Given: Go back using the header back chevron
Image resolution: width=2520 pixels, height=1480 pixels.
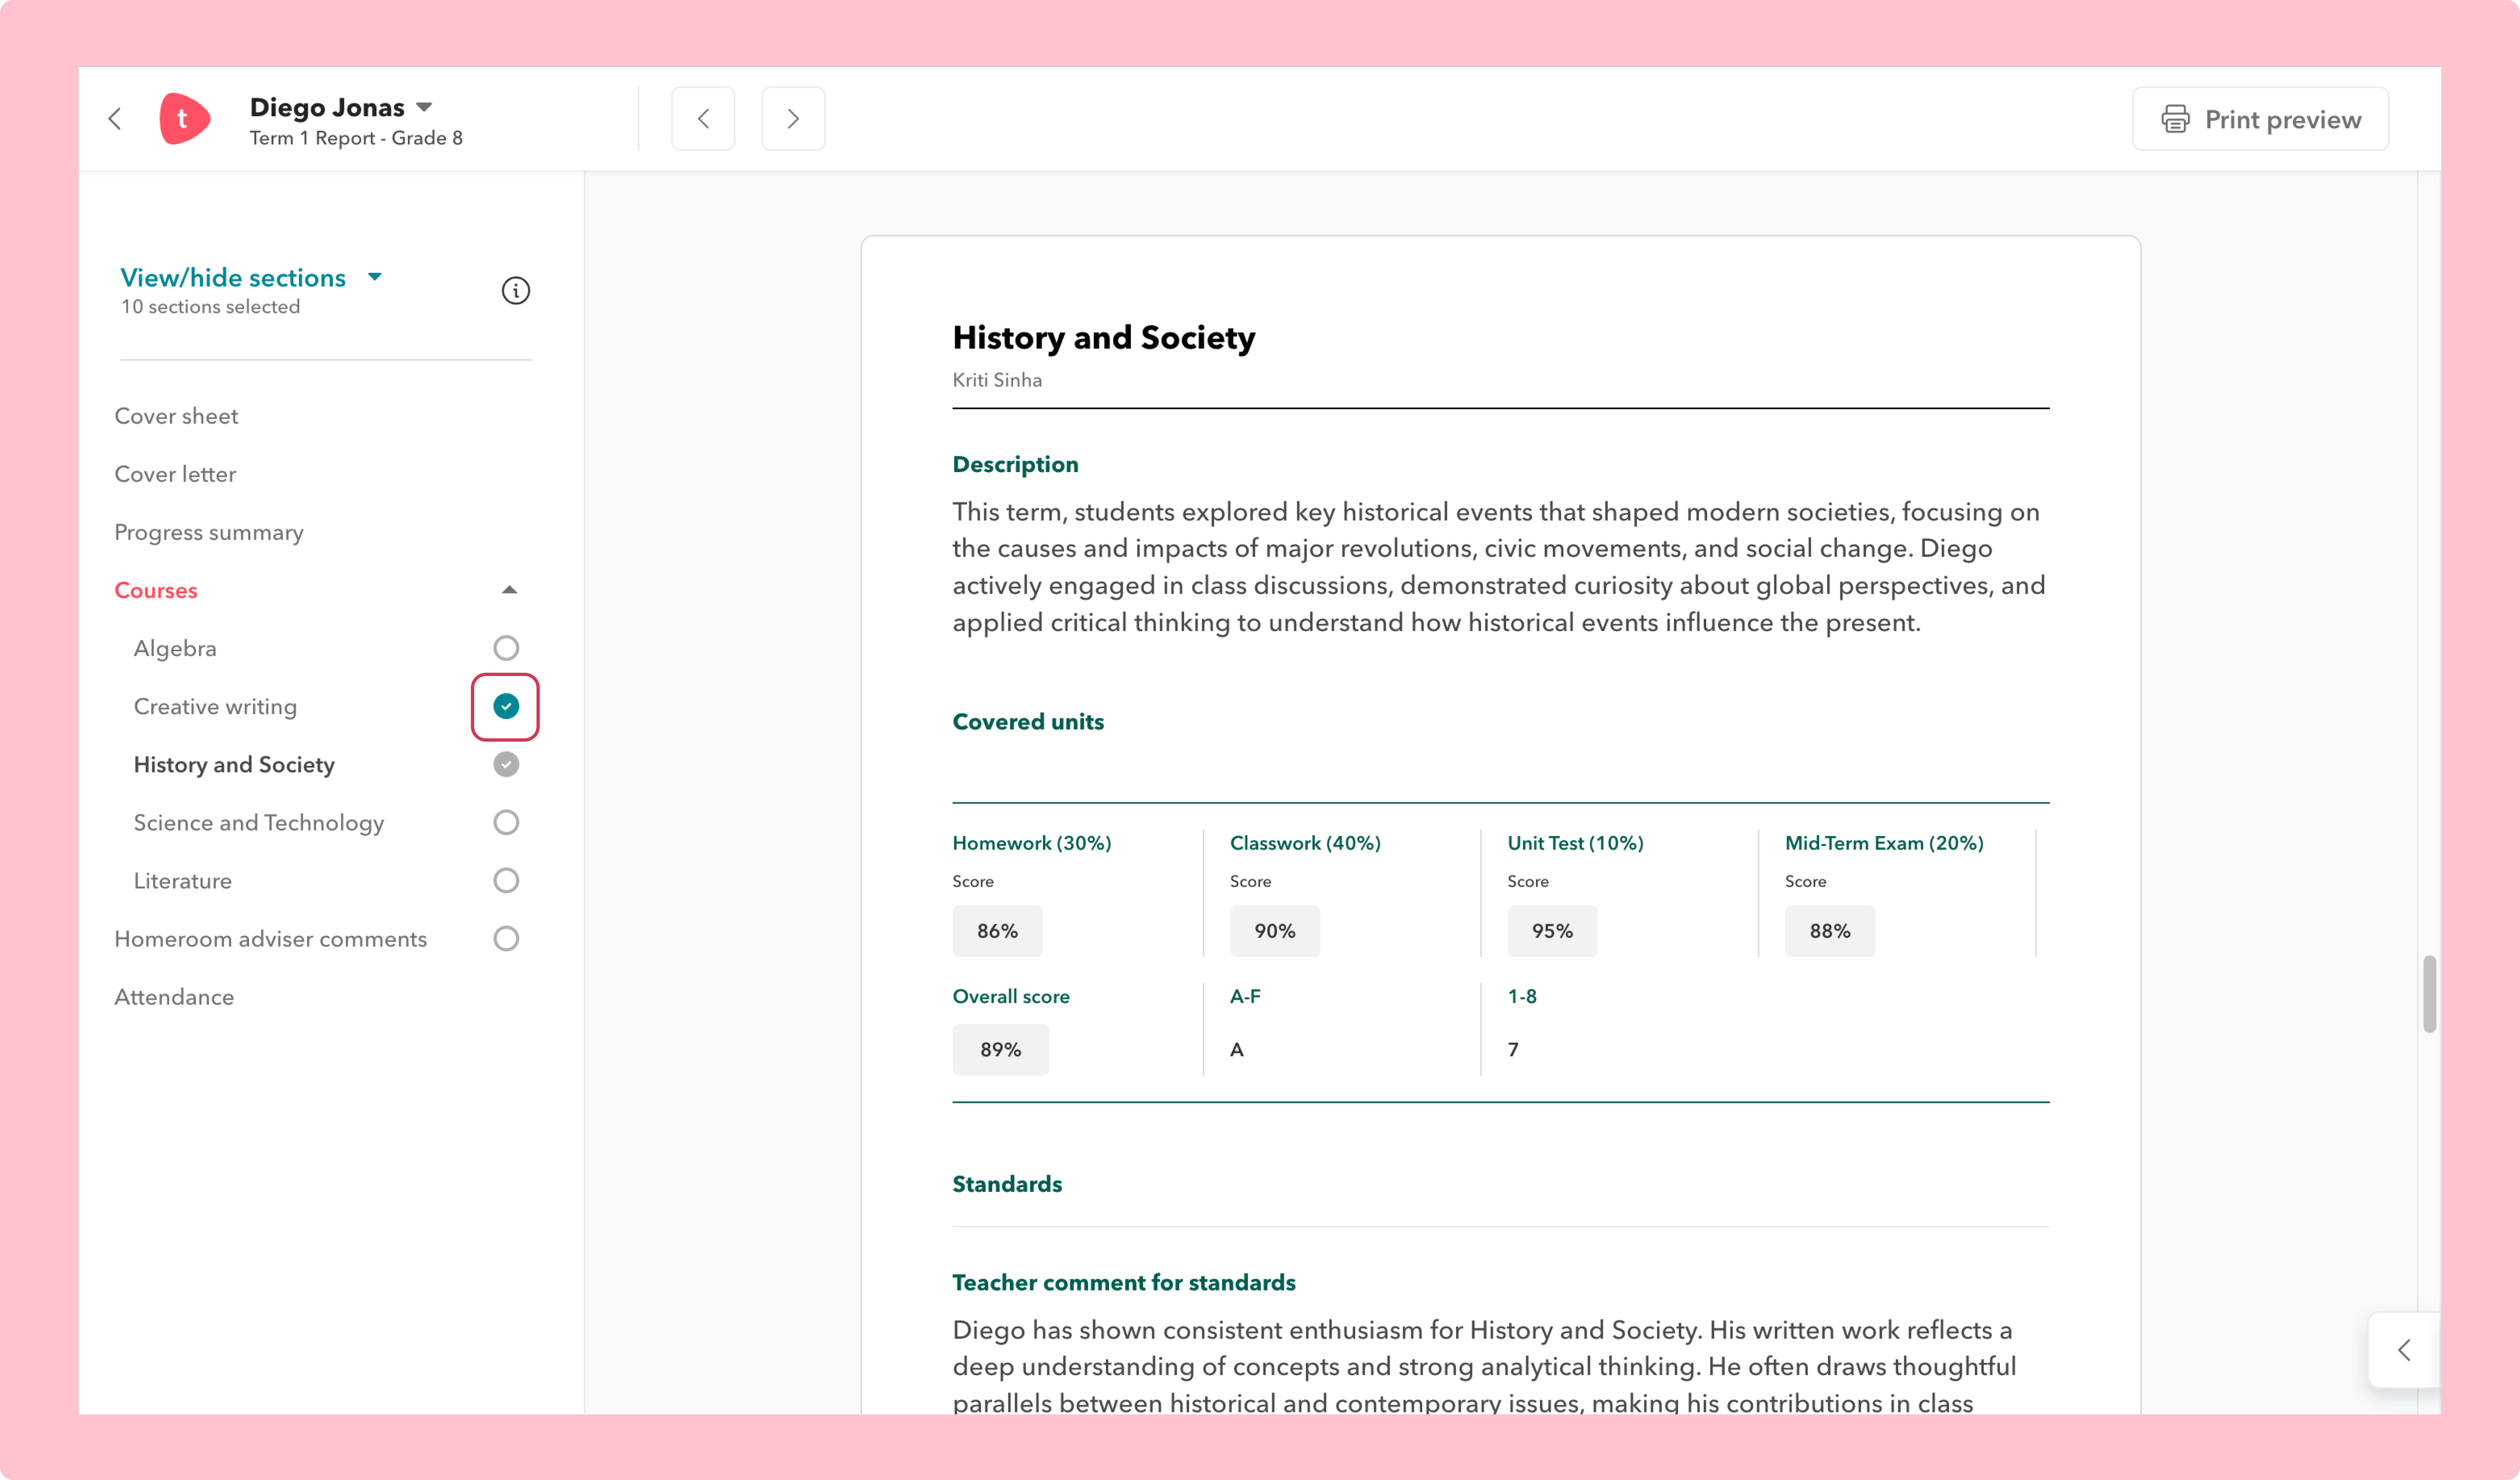Looking at the screenshot, I should pos(115,119).
